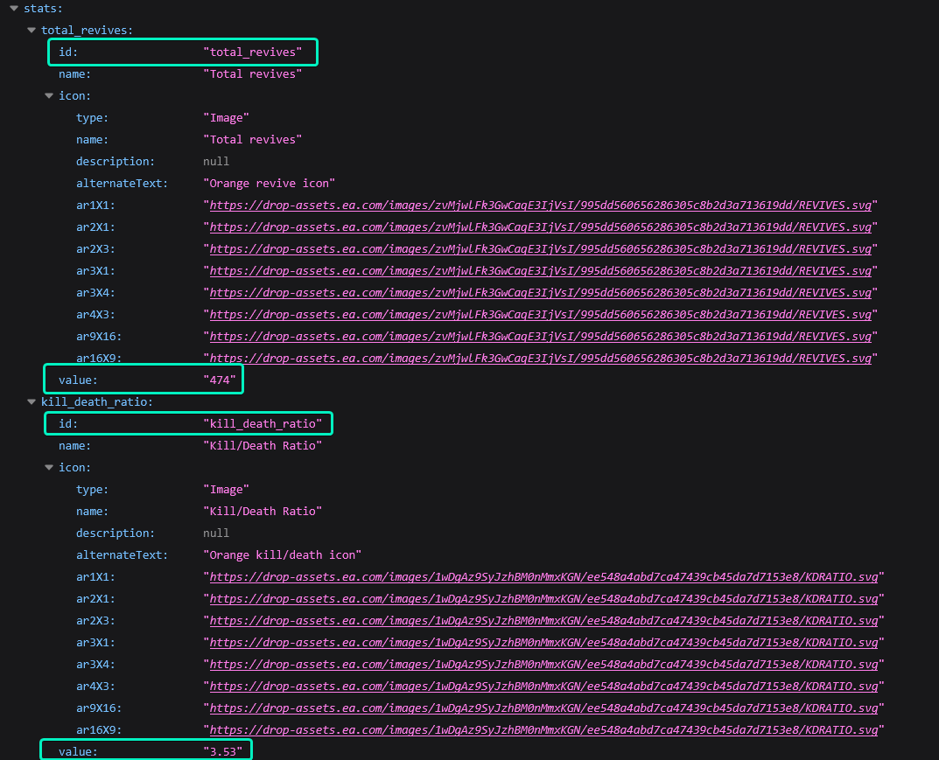
Task: Click the "Orange kill/death icon" alternateText value
Action: pos(282,555)
